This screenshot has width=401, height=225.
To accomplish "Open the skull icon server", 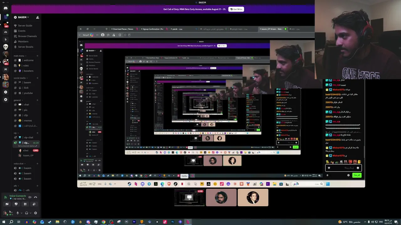I will (5, 47).
